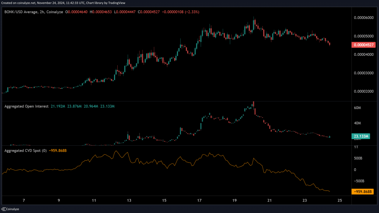Click the 0.00002000 price axis label
This screenshot has height=213, width=379.
[x=363, y=92]
